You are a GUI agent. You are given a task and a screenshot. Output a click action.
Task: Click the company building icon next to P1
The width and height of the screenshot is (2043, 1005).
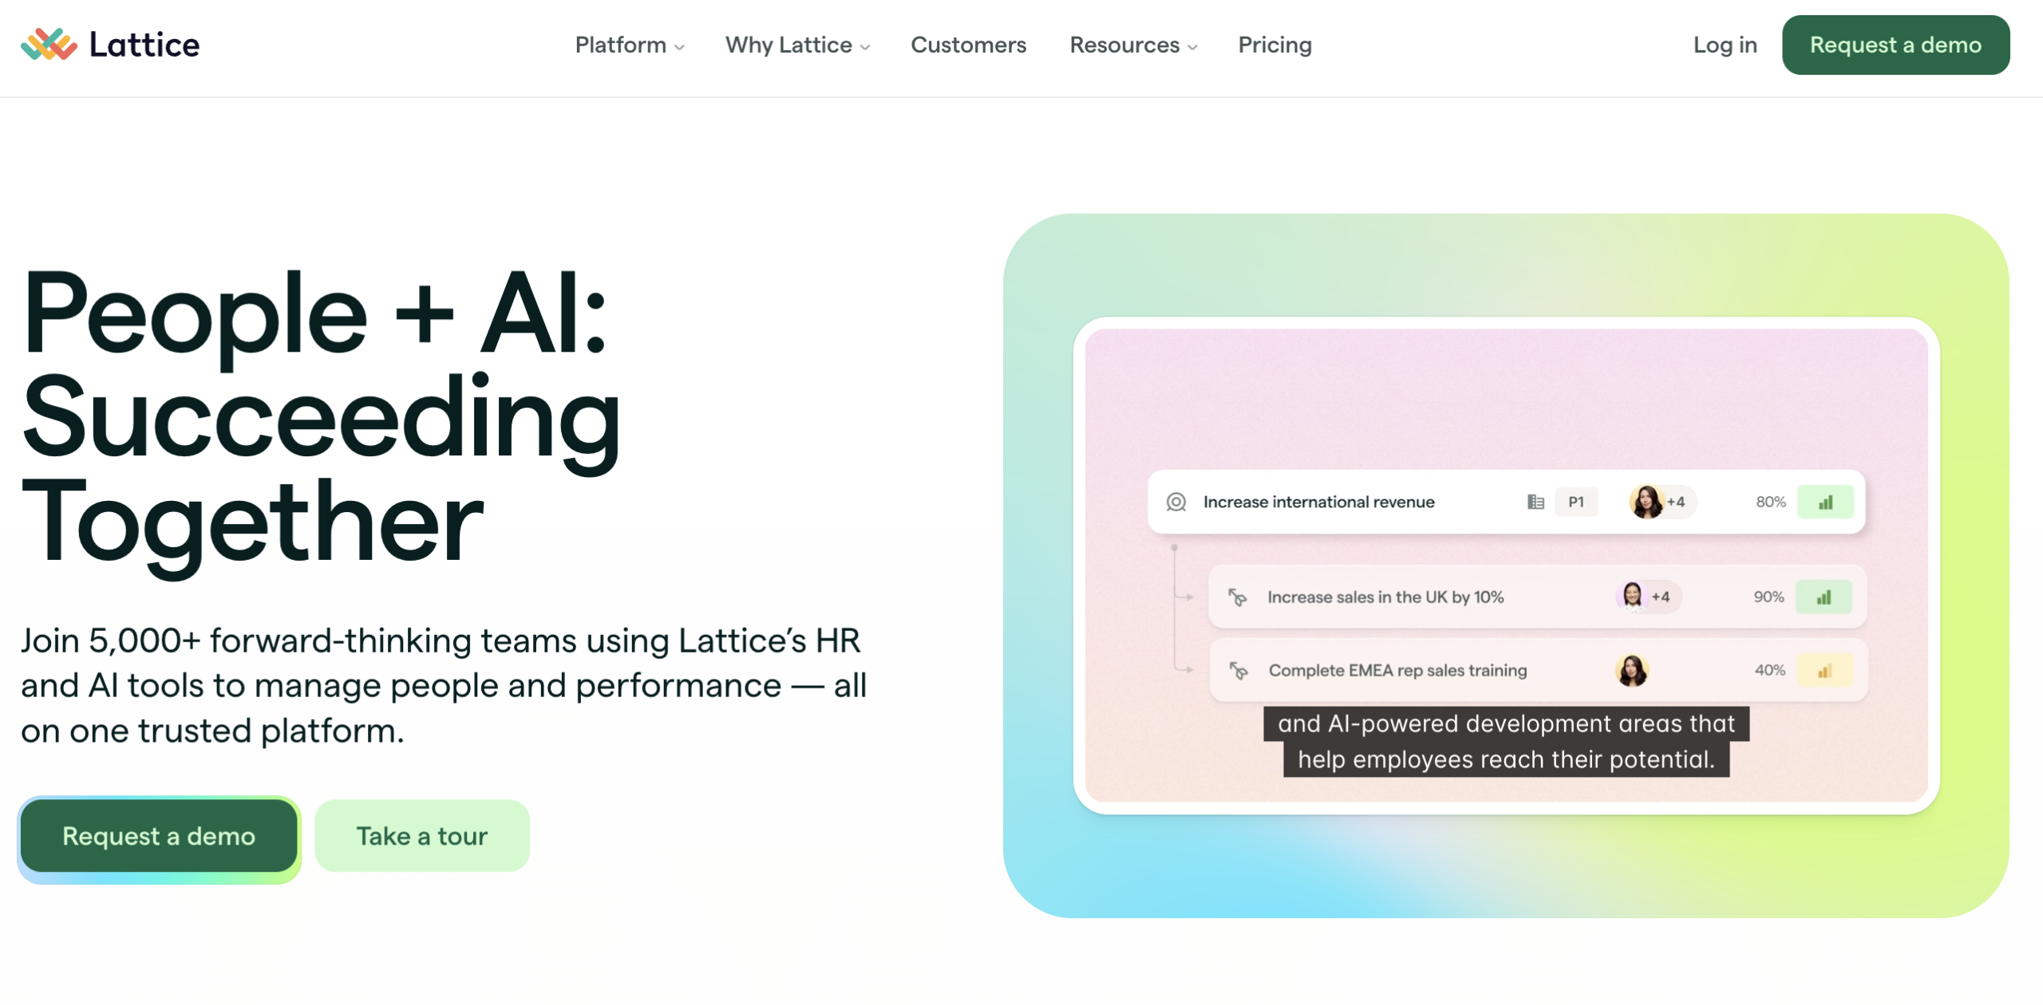1535,502
